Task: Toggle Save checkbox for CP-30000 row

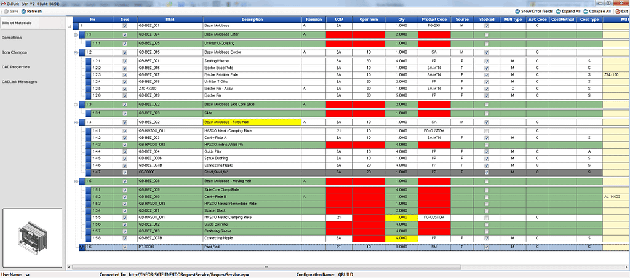Action: click(x=125, y=172)
